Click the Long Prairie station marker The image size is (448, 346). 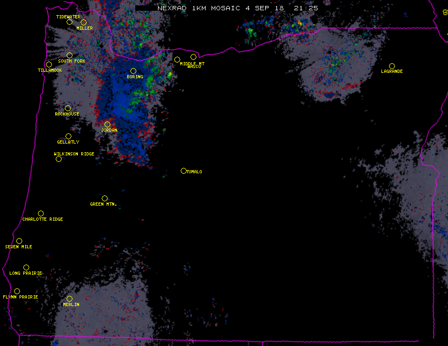click(26, 267)
